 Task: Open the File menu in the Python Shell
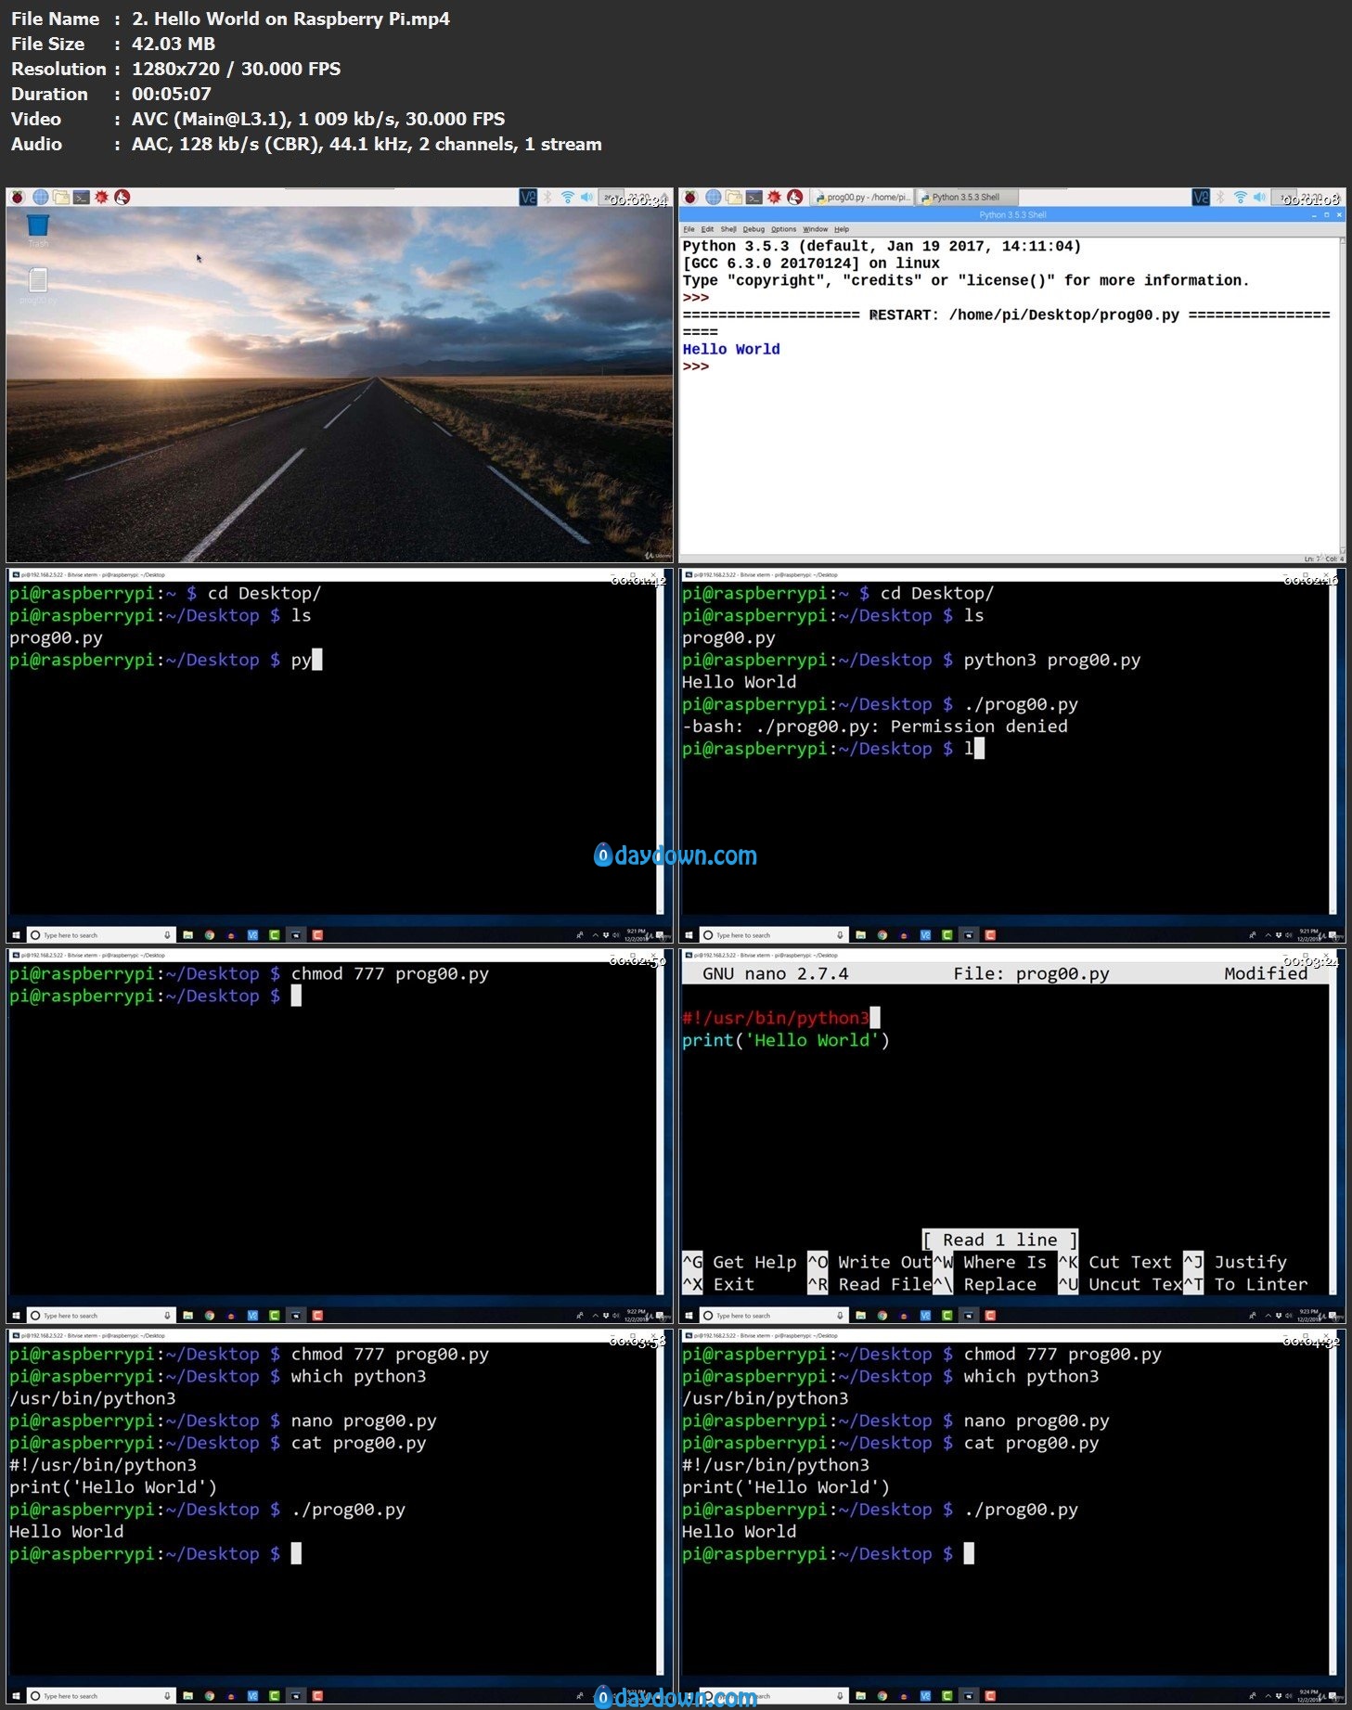coord(689,229)
